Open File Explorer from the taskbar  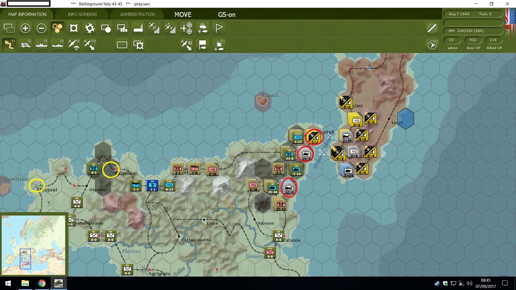[25, 283]
